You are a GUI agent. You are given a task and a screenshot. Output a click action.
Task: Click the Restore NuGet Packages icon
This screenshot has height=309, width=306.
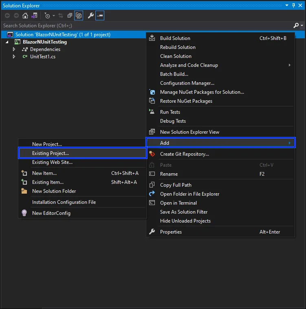coord(152,101)
